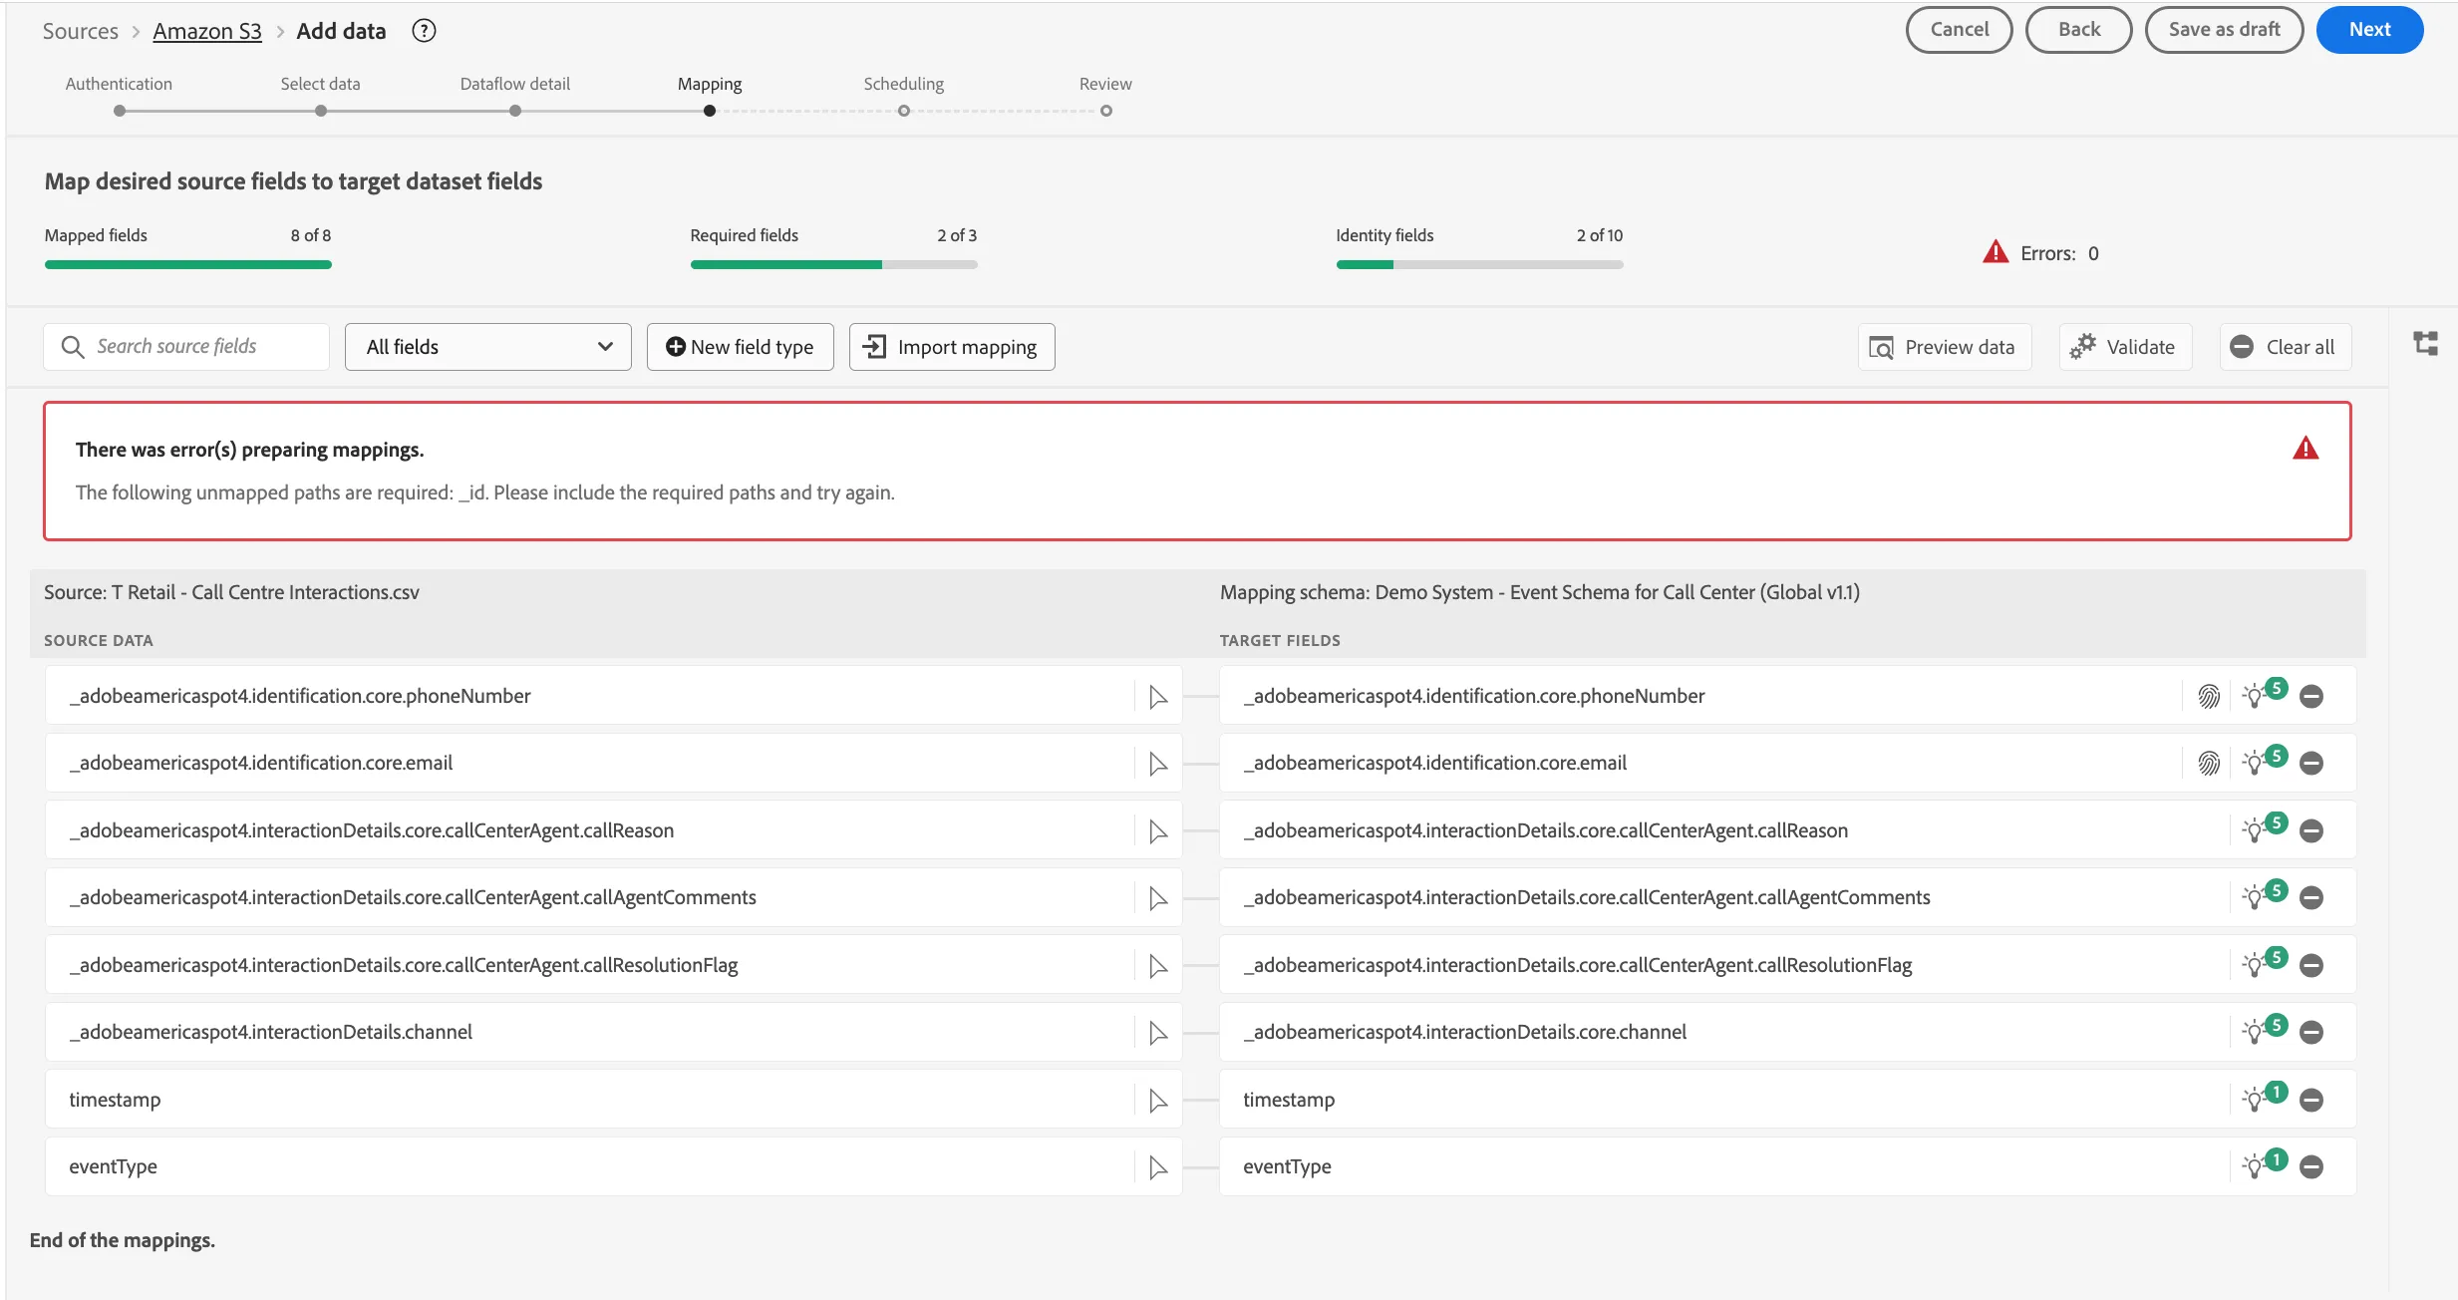Click the Validate button
The height and width of the screenshot is (1300, 2458).
2125,347
